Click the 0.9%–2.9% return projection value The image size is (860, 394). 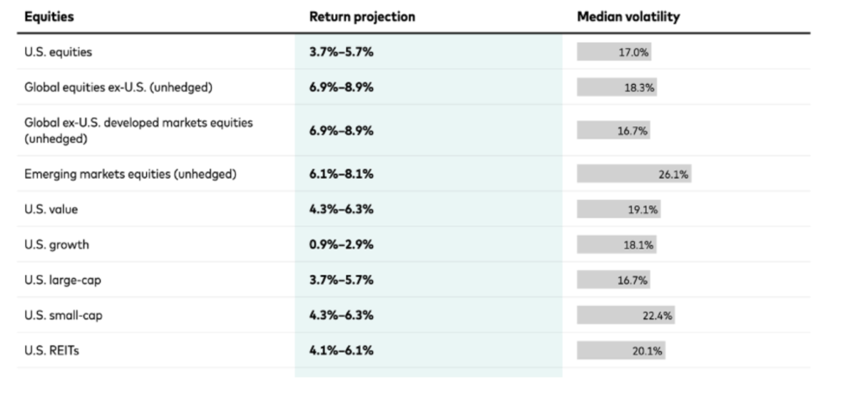[x=341, y=244]
